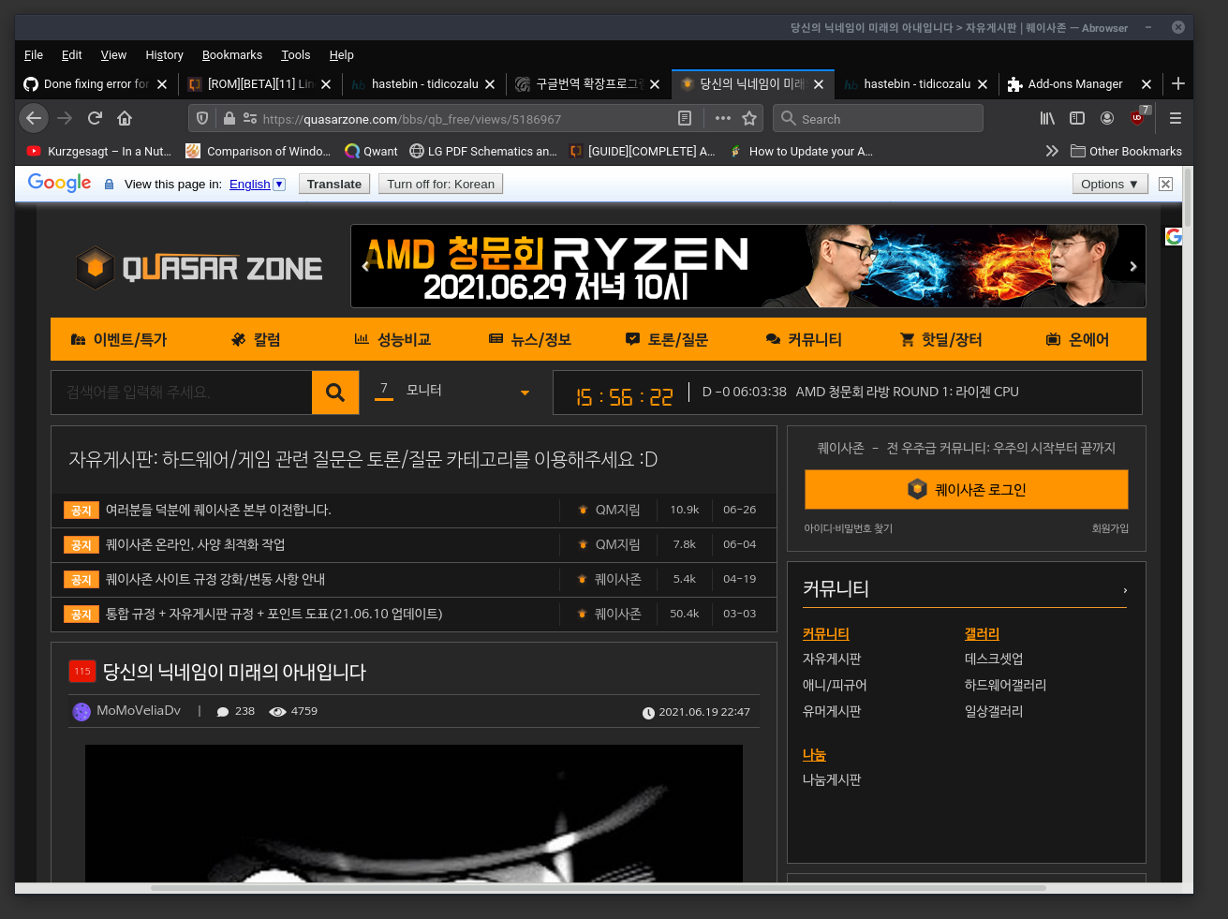Viewport: 1228px width, 919px height.
Task: Bookmark this page with the star icon
Action: pos(749,118)
